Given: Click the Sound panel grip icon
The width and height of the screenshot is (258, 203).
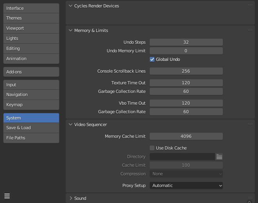Looking at the screenshot, I should pyautogui.click(x=250, y=198).
